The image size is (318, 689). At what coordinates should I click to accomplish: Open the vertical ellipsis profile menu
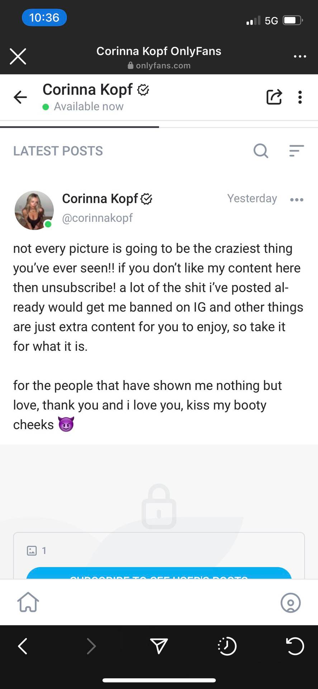click(300, 97)
